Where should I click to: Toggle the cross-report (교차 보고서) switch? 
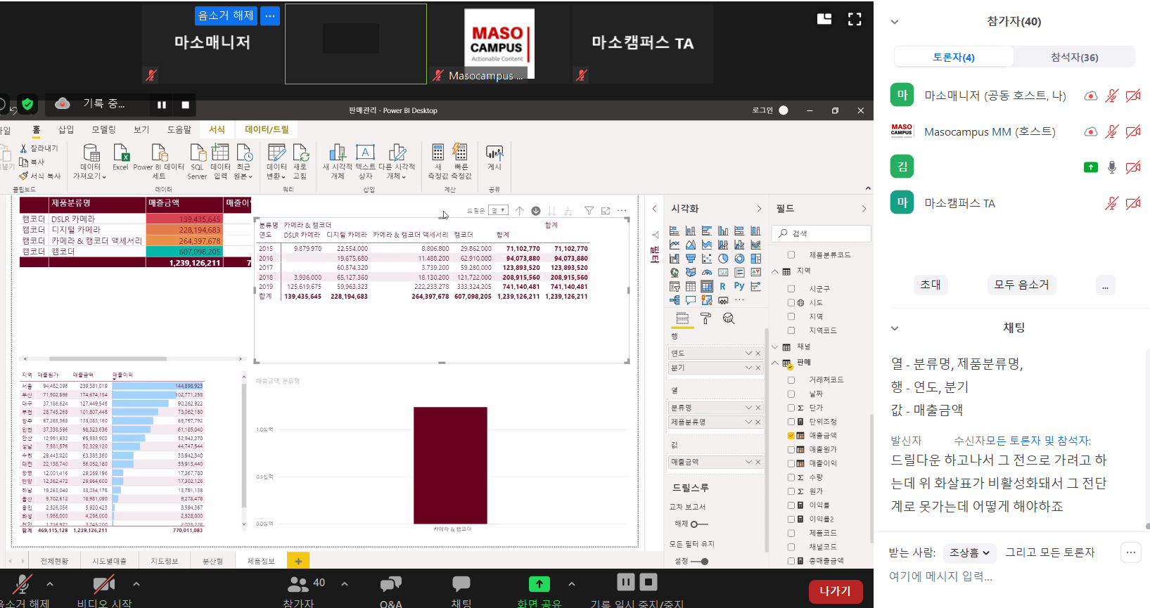[698, 524]
